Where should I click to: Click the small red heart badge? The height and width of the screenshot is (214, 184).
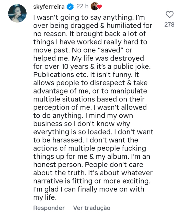coord(99,7)
